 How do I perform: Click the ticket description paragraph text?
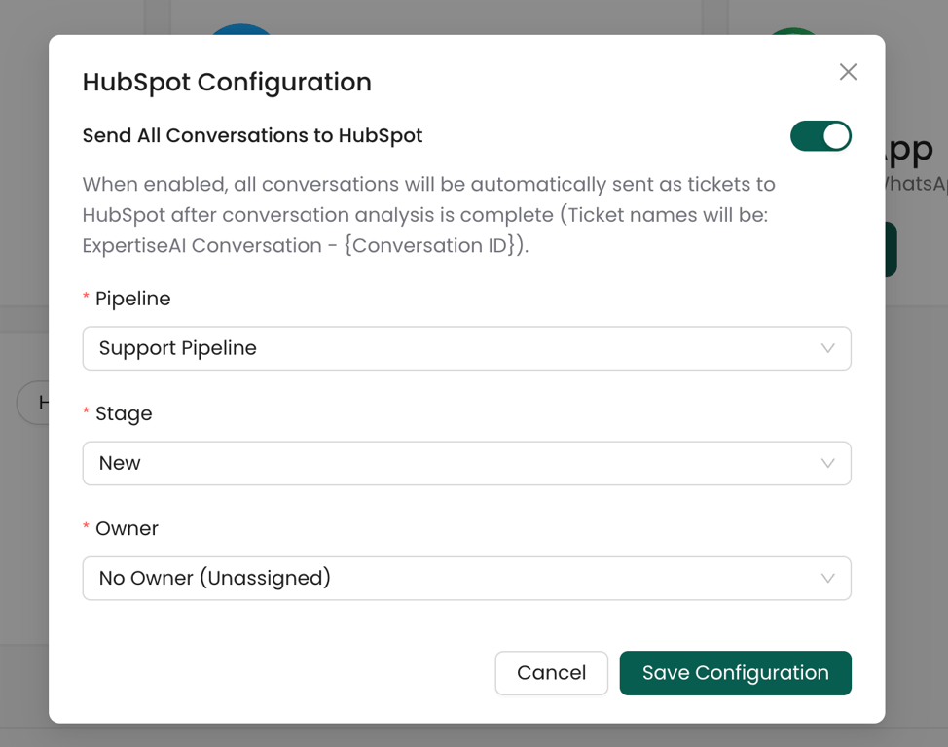point(428,214)
